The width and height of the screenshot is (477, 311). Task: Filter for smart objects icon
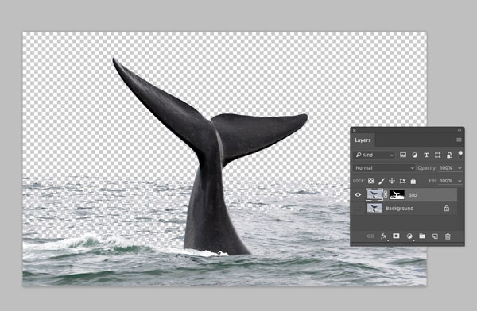point(449,155)
